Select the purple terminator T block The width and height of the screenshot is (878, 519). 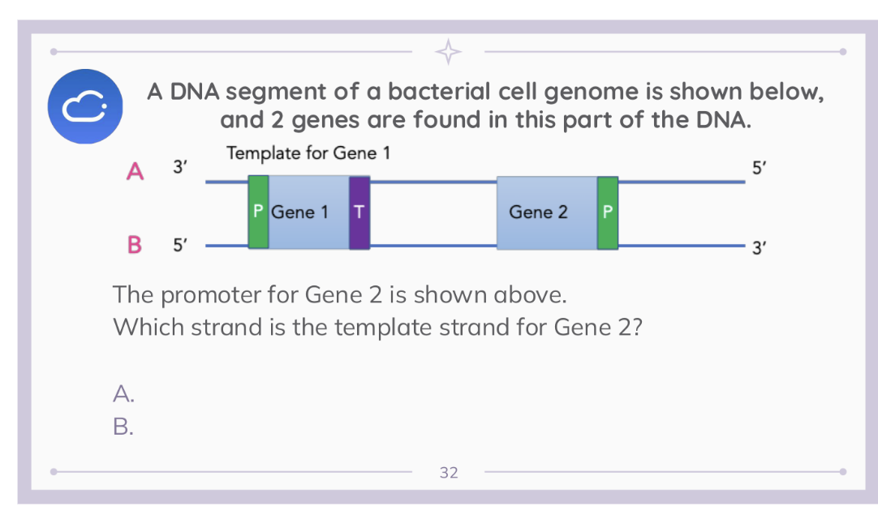[359, 212]
